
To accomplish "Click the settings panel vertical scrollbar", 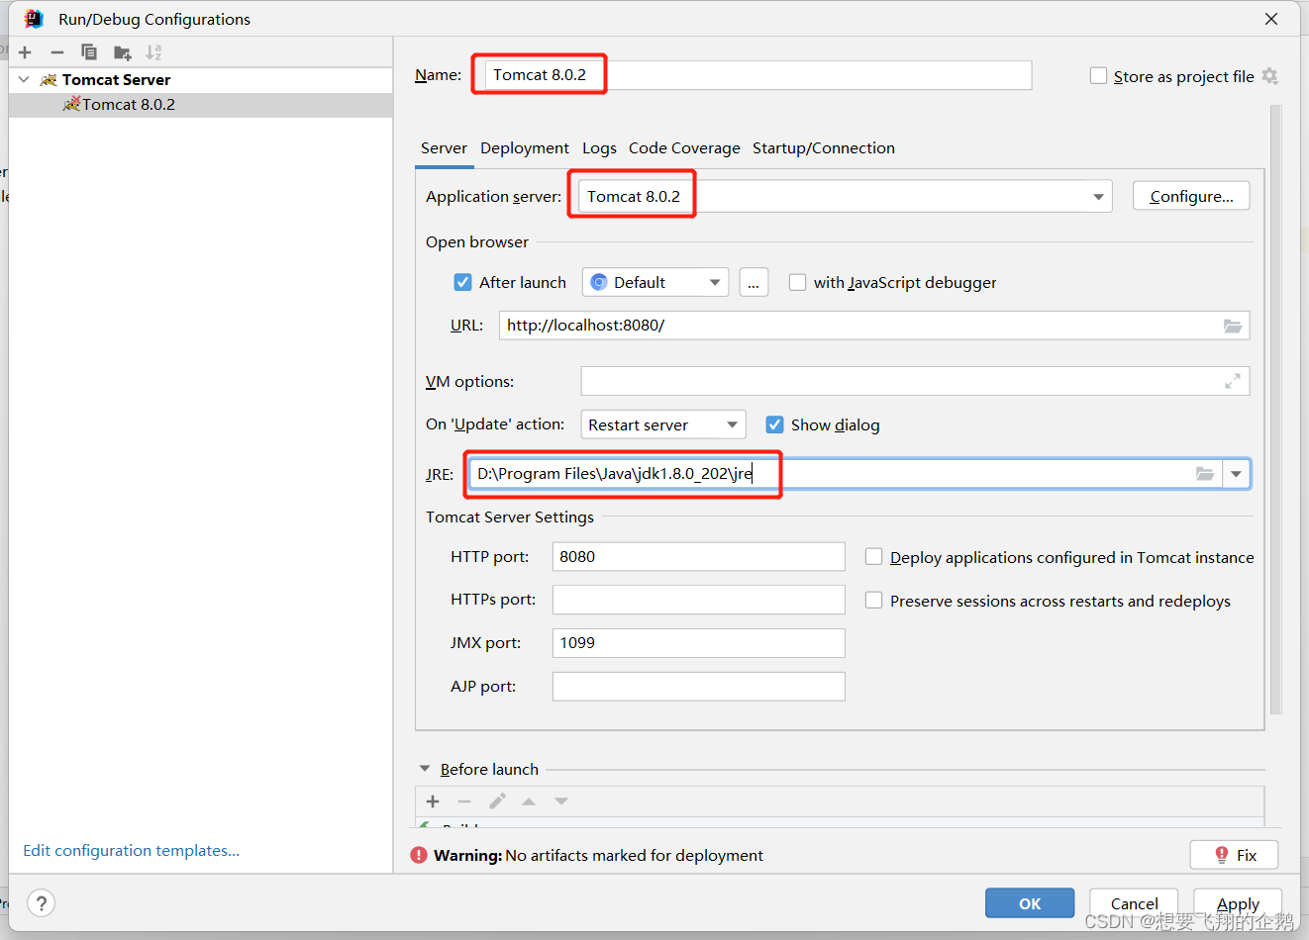I will pyautogui.click(x=1275, y=410).
